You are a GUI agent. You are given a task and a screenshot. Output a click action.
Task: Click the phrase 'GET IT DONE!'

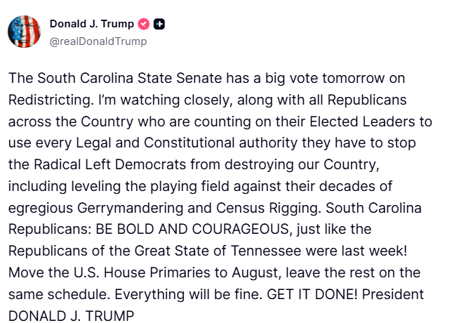pyautogui.click(x=312, y=294)
